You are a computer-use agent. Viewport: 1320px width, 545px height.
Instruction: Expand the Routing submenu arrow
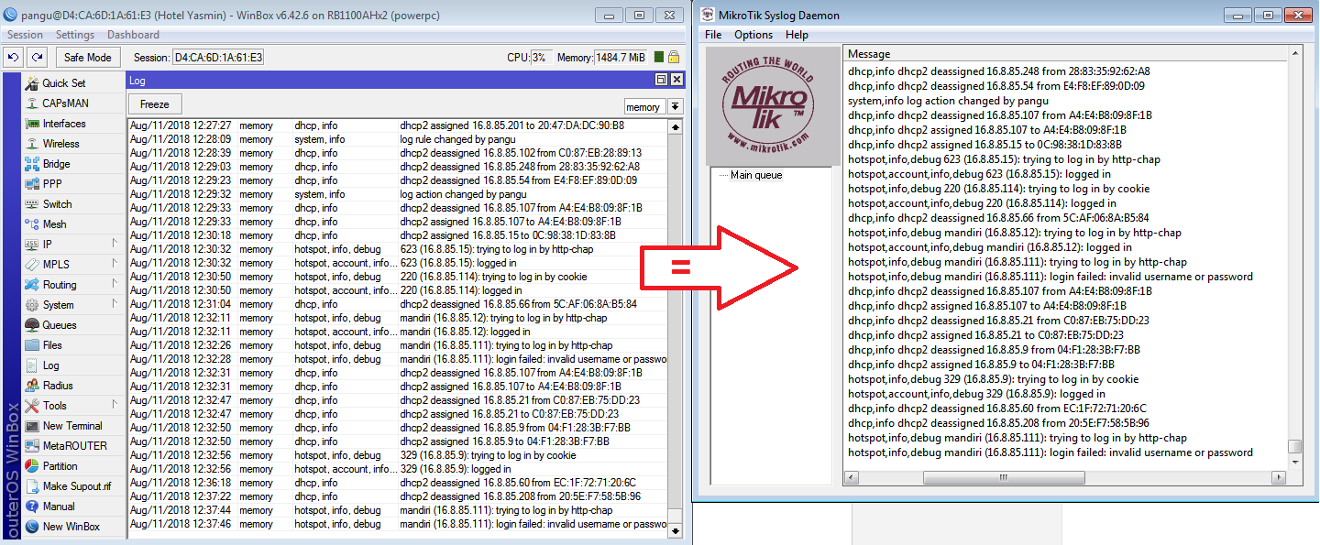(x=115, y=284)
